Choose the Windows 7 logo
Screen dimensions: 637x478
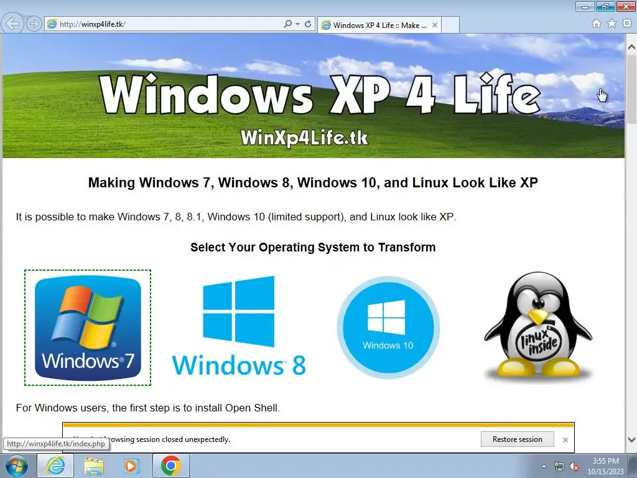[88, 327]
